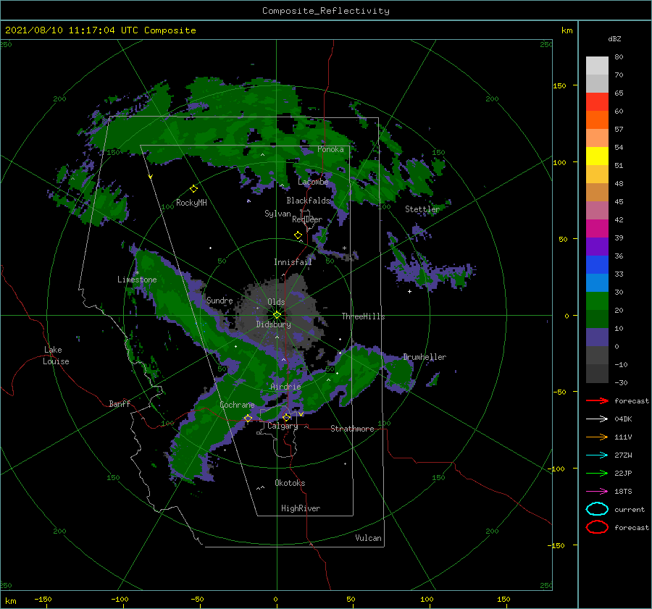Click the yellow diamond marker above Calgary label
This screenshot has height=609, width=652.
pyautogui.click(x=286, y=417)
